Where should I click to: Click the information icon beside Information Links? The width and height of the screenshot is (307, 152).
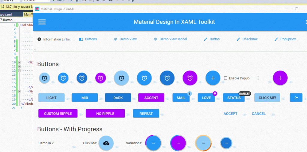click(39, 39)
